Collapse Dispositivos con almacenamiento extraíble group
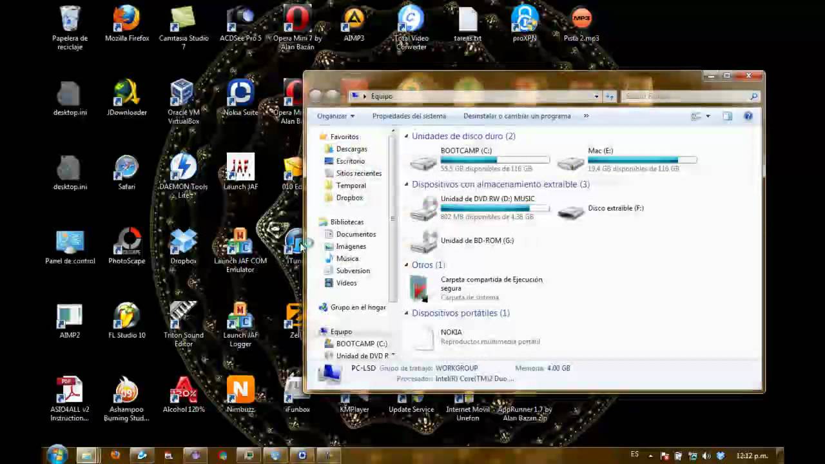This screenshot has width=825, height=464. (407, 184)
